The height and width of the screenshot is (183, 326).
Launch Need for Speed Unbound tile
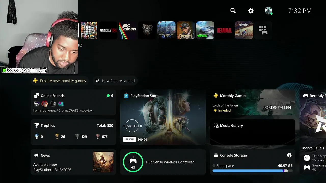[x=205, y=30]
